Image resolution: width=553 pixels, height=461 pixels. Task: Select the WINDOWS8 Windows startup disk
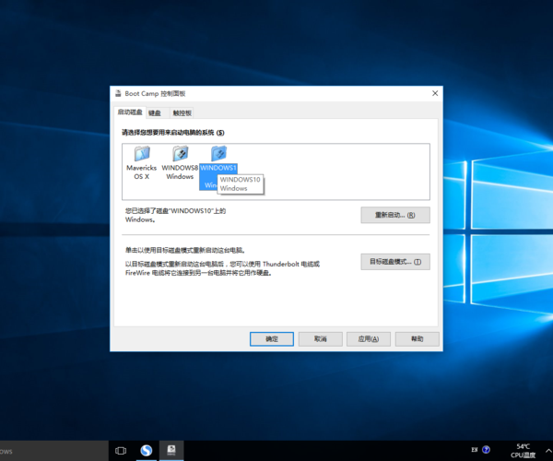tap(180, 163)
